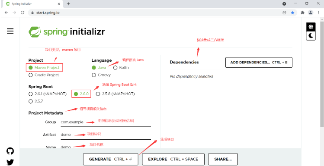The width and height of the screenshot is (324, 166).
Task: Select Spring Boot 2.6.0 version
Action: tap(76, 94)
